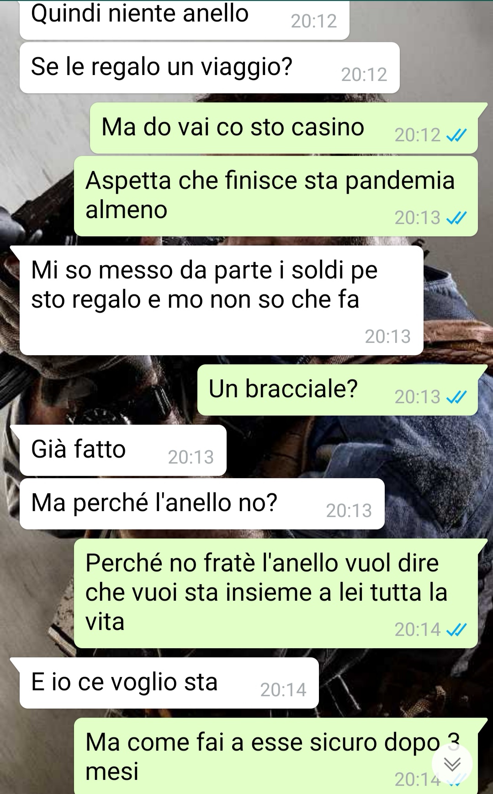Tap the blue double-check on 'Un bracciale?'
493x794 pixels.
456,397
